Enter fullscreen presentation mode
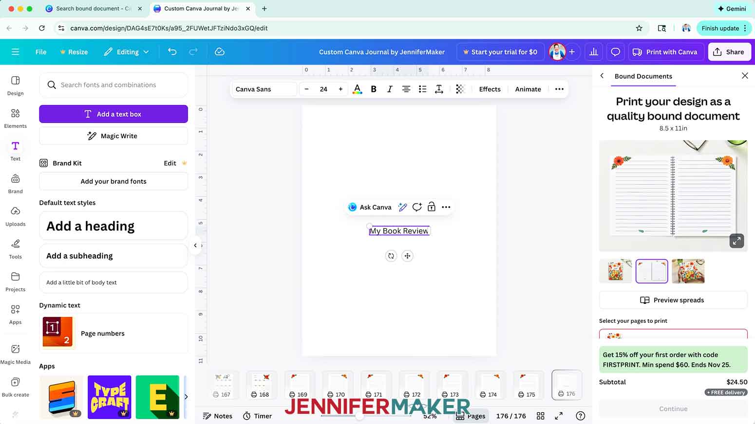 pos(559,416)
